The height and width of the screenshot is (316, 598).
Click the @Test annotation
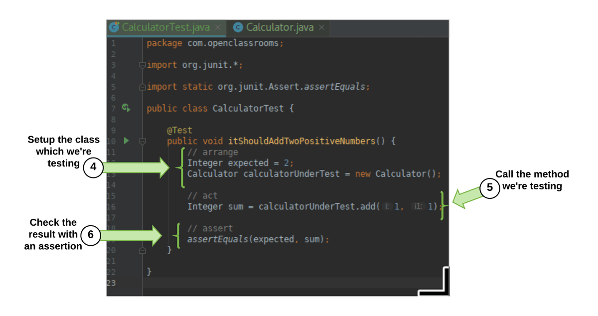click(x=179, y=131)
